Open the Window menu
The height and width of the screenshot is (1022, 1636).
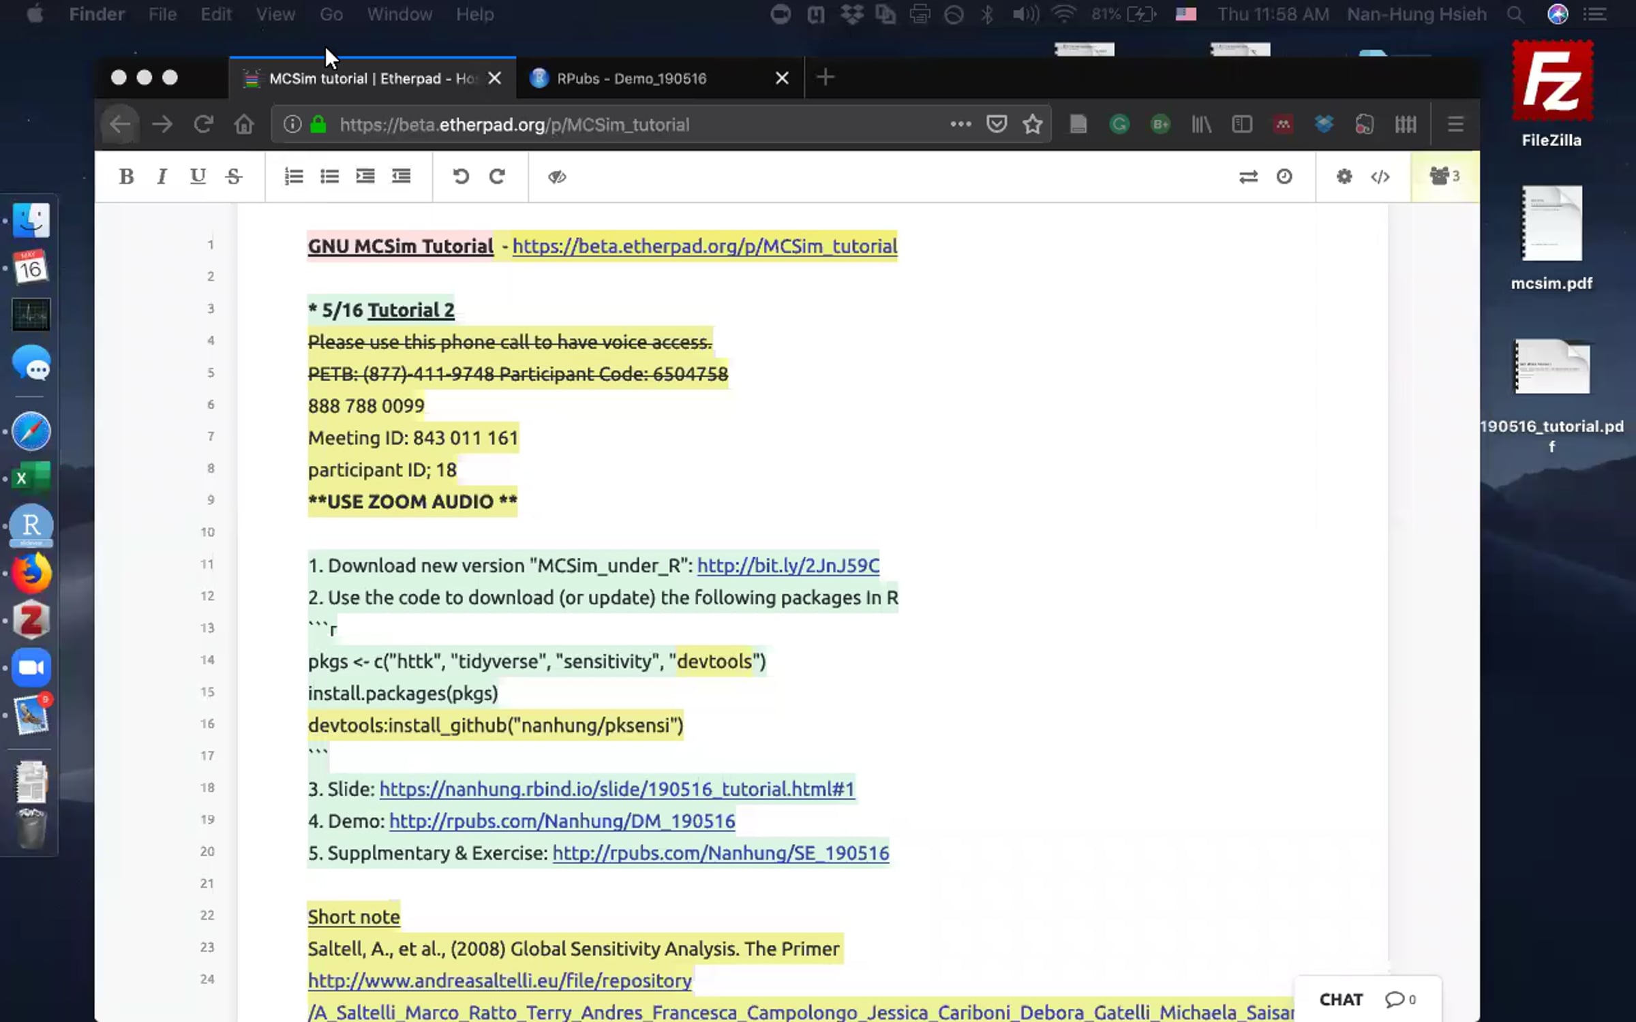pos(399,14)
